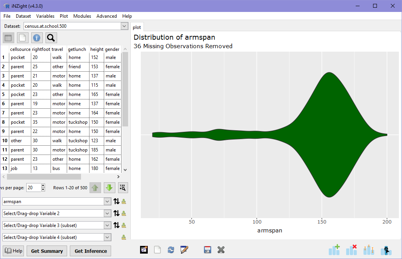Switch to the dotted-grid data view button
The width and height of the screenshot is (402, 259).
tap(8, 38)
